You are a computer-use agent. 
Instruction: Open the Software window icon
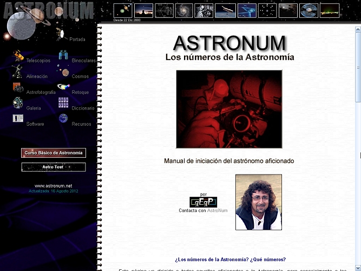coord(18,118)
